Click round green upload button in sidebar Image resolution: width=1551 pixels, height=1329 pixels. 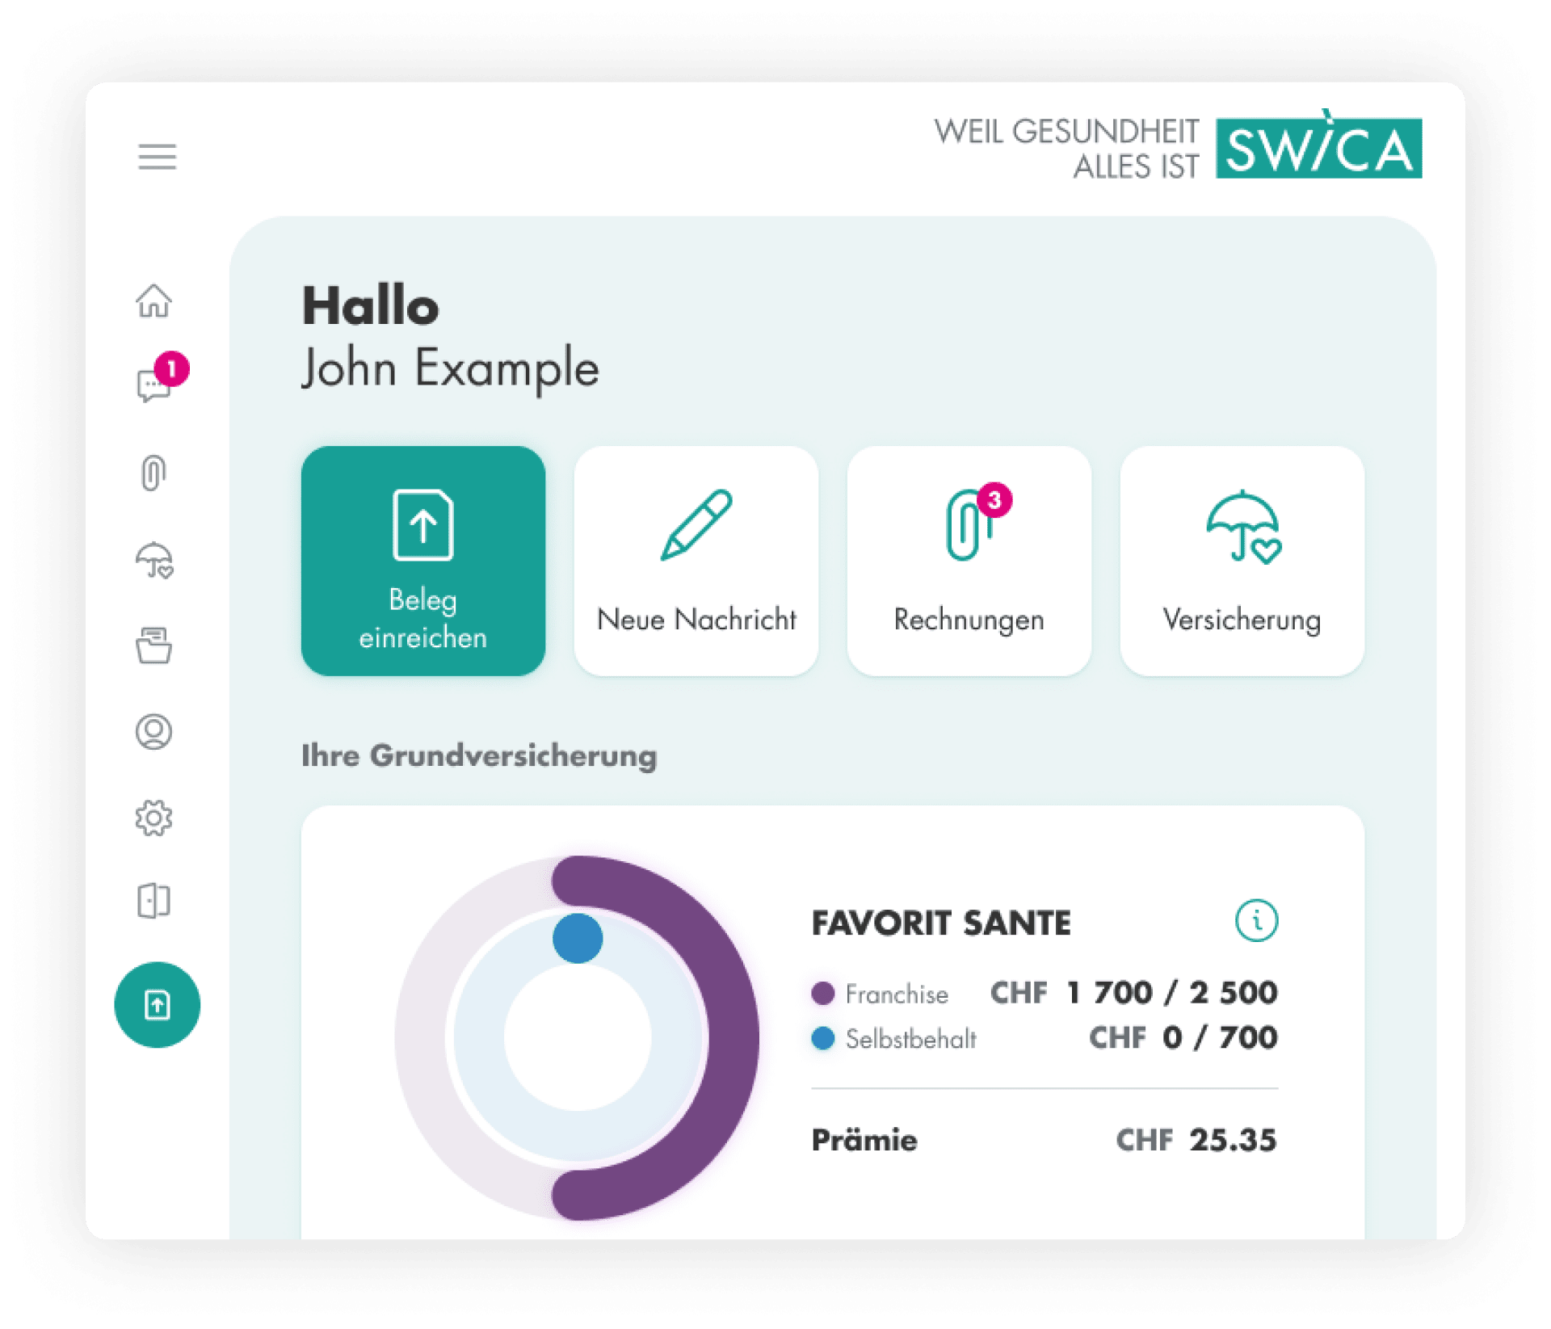pyautogui.click(x=157, y=1004)
